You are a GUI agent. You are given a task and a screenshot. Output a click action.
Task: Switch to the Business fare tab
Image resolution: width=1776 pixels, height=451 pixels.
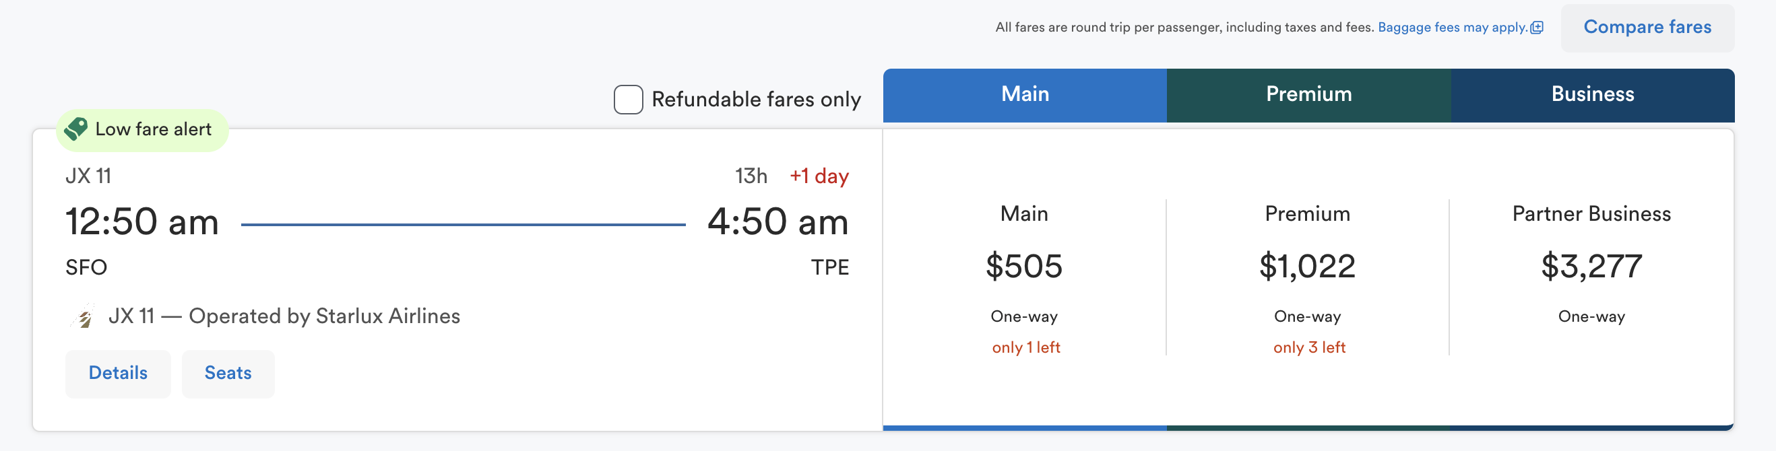[x=1592, y=95]
